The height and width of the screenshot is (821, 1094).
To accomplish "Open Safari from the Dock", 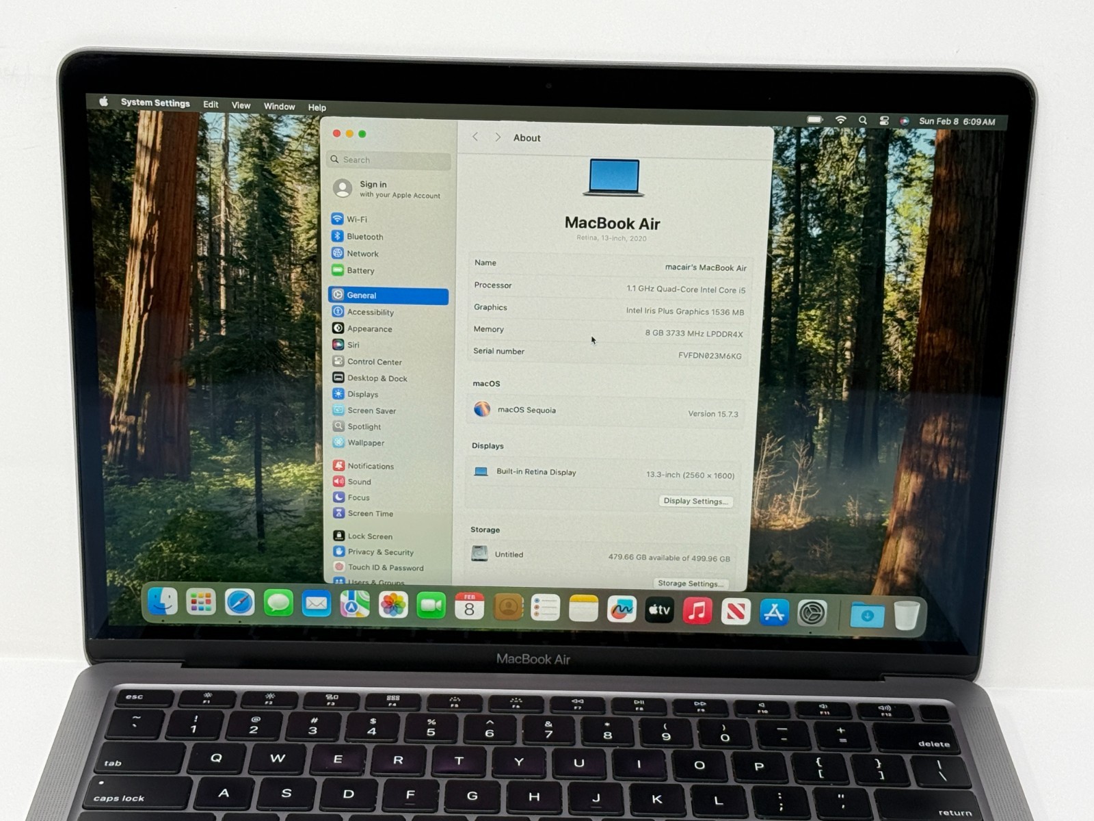I will click(240, 603).
